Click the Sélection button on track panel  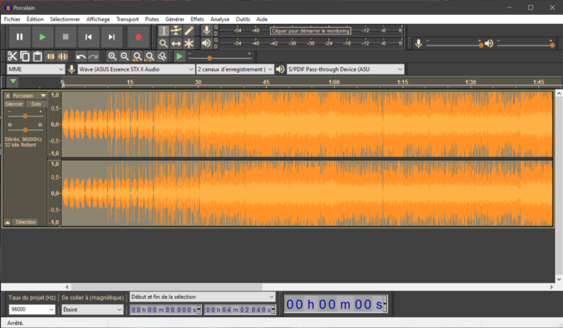[x=25, y=222]
